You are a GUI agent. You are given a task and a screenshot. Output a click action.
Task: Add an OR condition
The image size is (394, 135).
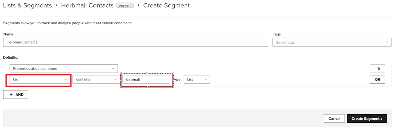click(377, 80)
